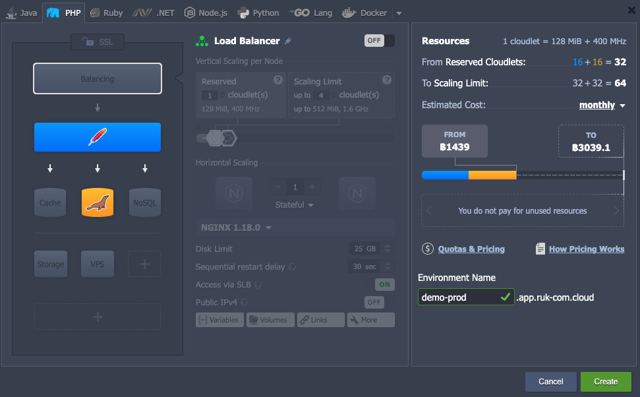The height and width of the screenshot is (397, 640).
Task: Add a Cache node
Action: pos(50,202)
